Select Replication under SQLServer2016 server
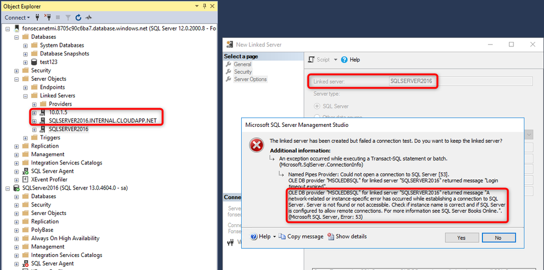The width and height of the screenshot is (544, 270). 45,222
